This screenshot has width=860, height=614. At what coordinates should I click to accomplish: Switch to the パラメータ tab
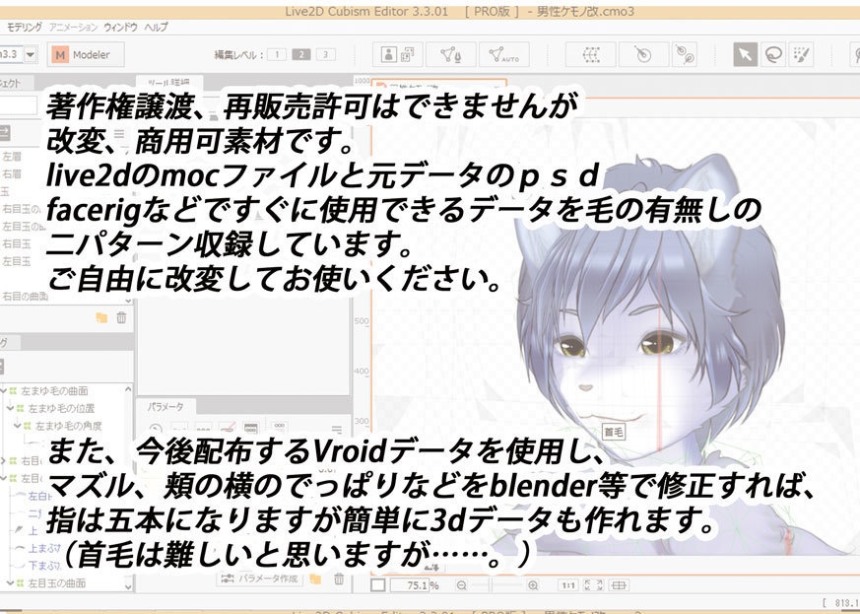coord(165,407)
